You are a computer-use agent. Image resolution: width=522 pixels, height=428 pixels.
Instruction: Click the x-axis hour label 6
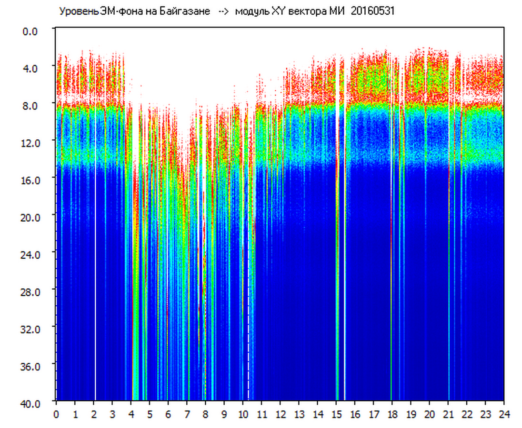coord(168,414)
